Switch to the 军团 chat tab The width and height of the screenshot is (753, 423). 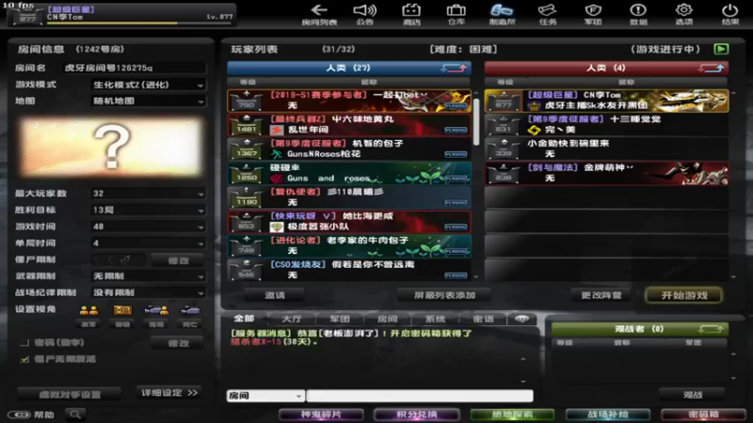(340, 319)
